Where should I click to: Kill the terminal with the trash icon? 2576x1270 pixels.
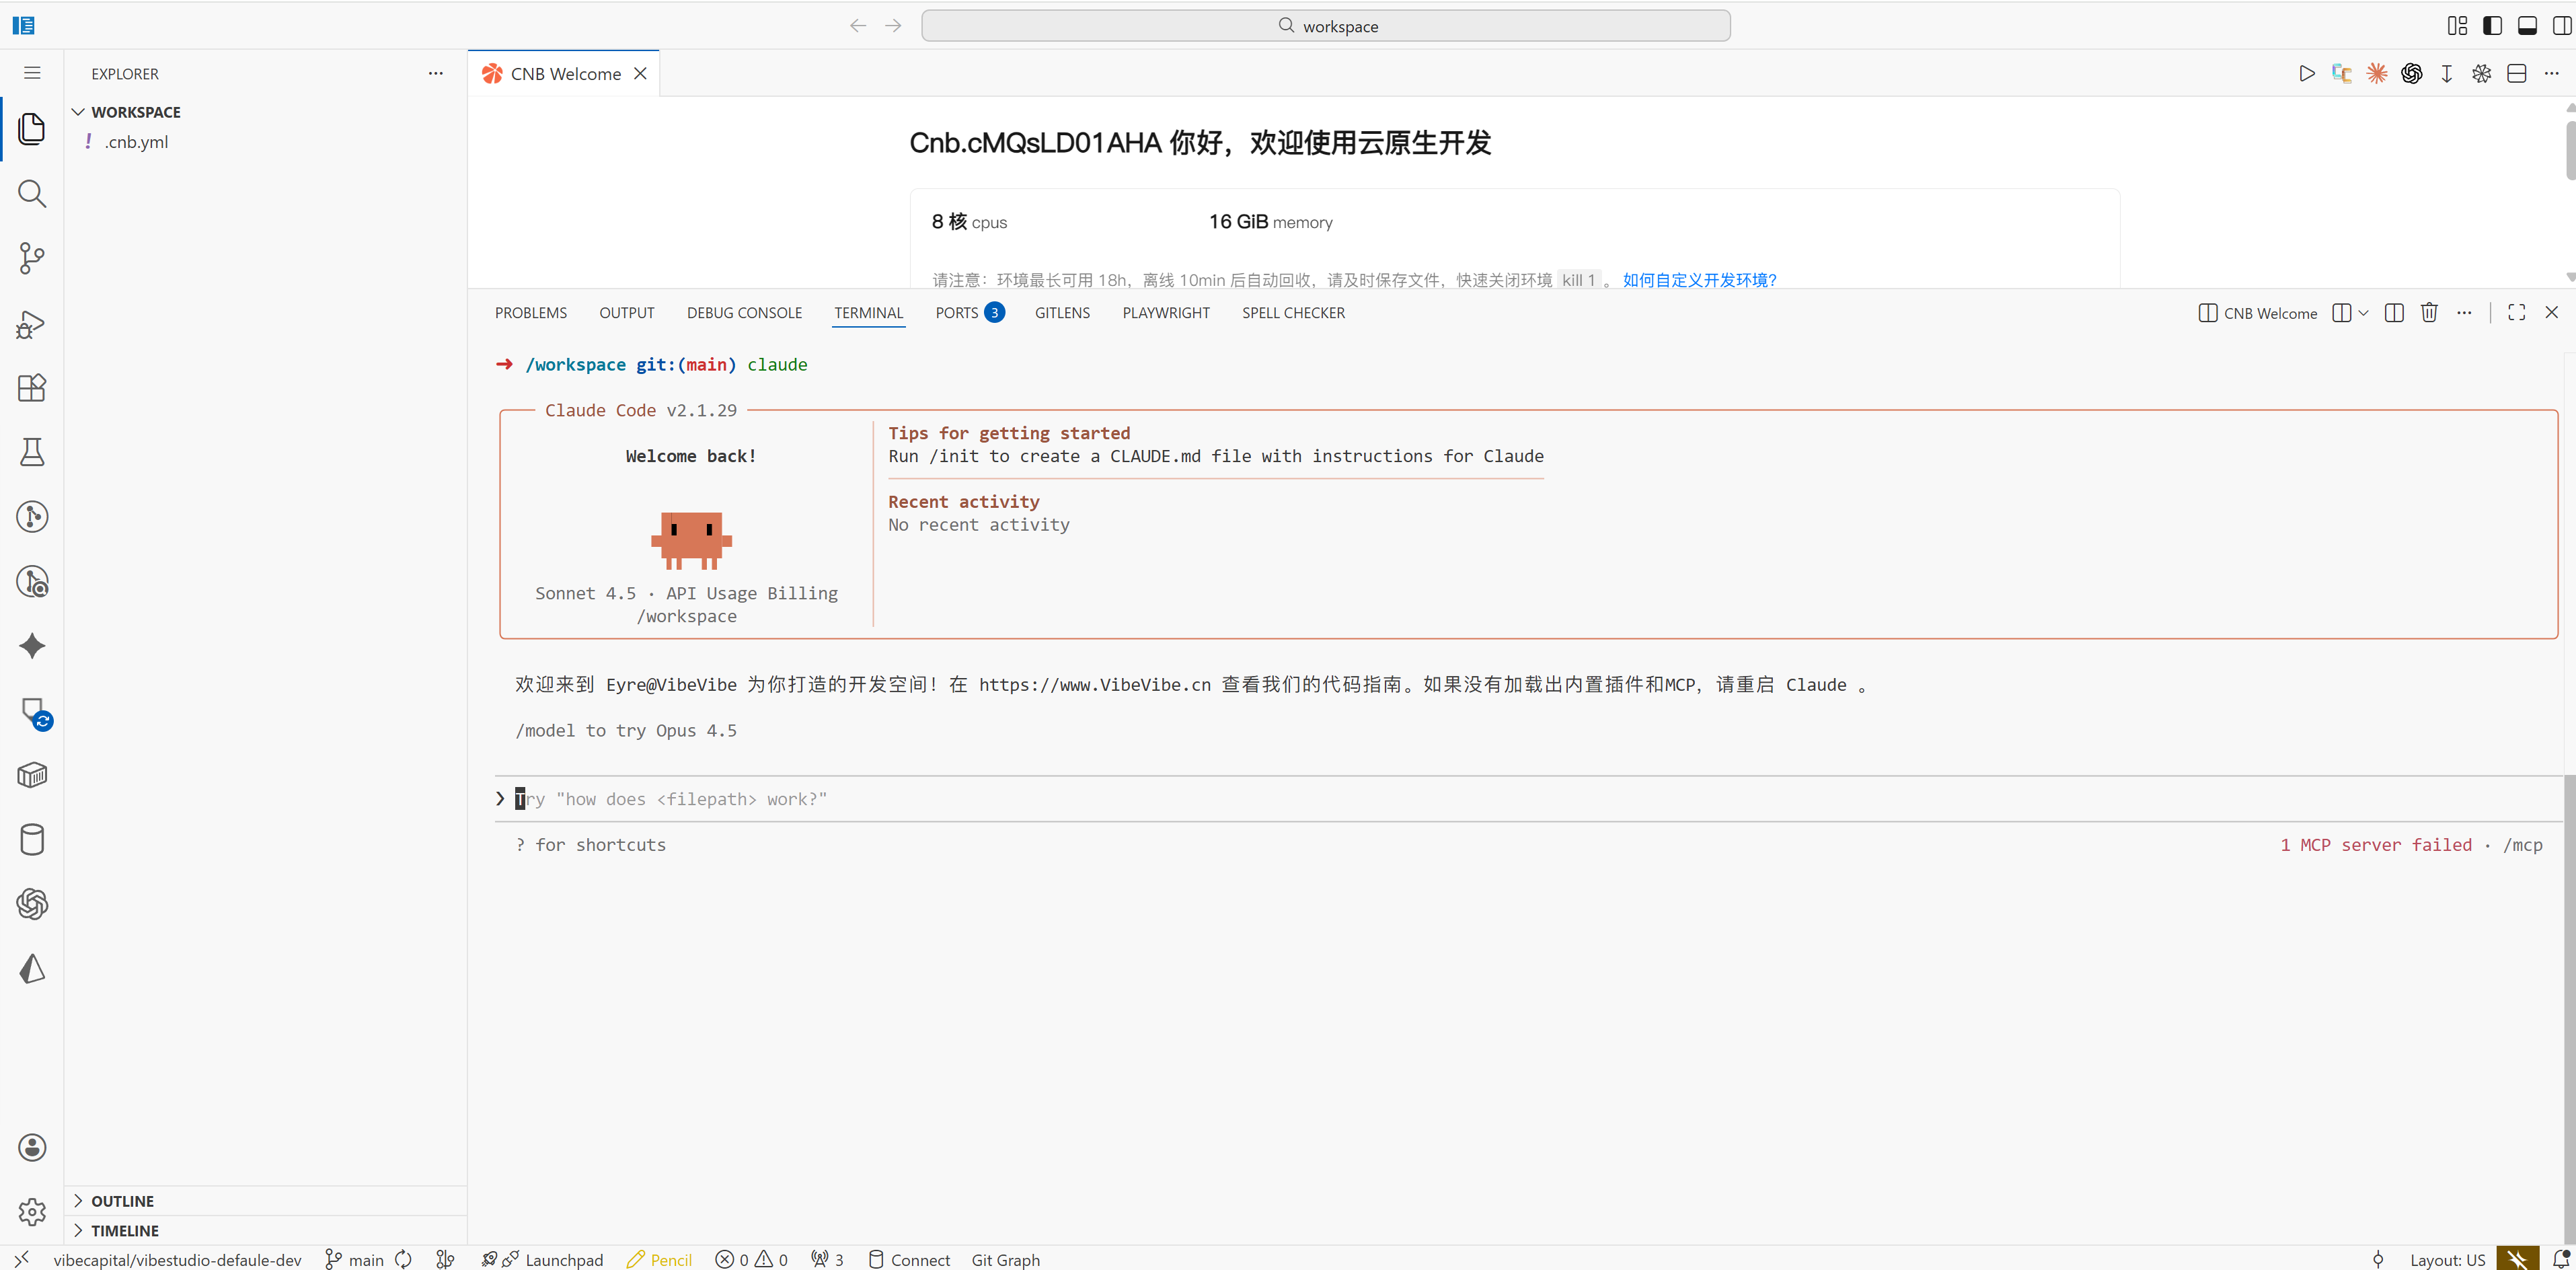[x=2429, y=312]
